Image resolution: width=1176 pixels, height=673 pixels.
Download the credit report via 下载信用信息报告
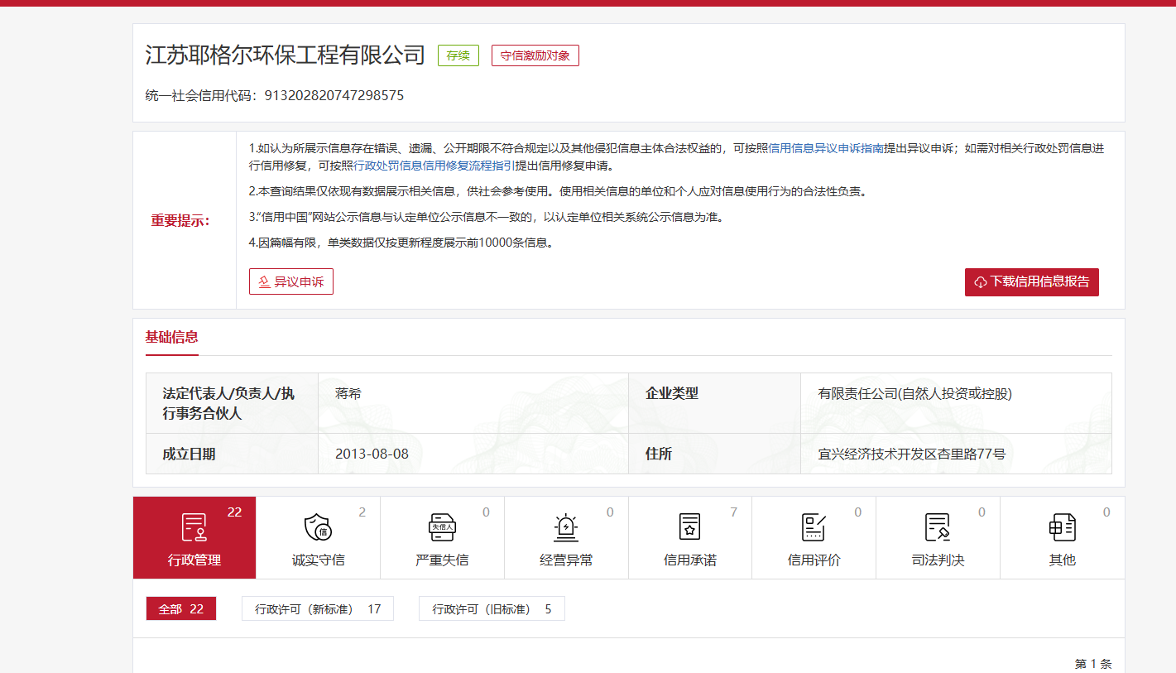click(x=1031, y=281)
